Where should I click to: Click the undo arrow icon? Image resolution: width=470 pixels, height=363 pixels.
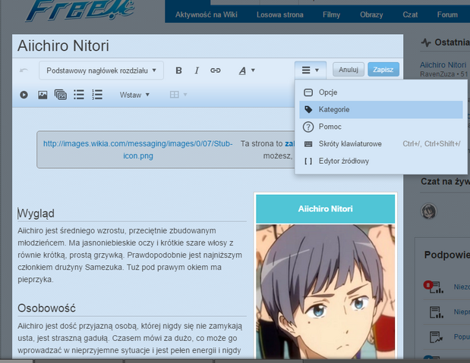[24, 70]
